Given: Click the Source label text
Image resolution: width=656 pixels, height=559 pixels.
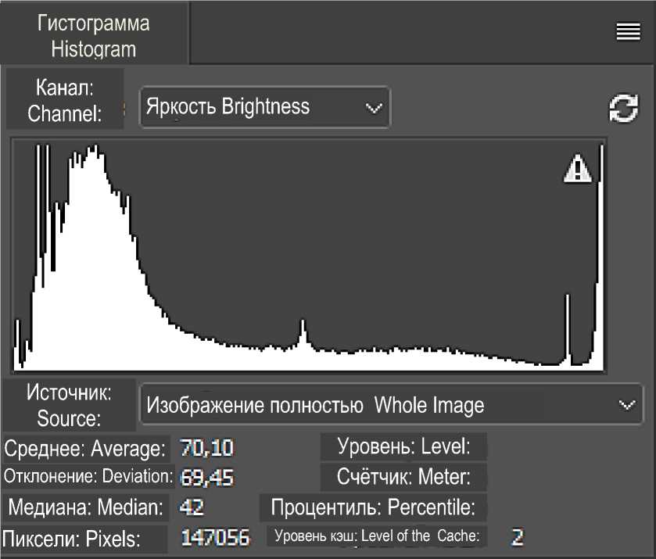Looking at the screenshot, I should 69,404.
